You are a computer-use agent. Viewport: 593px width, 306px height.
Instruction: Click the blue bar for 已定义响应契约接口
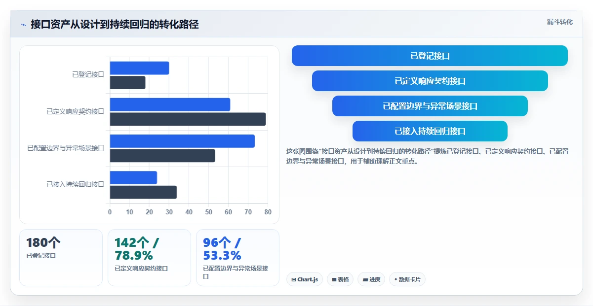coord(170,104)
